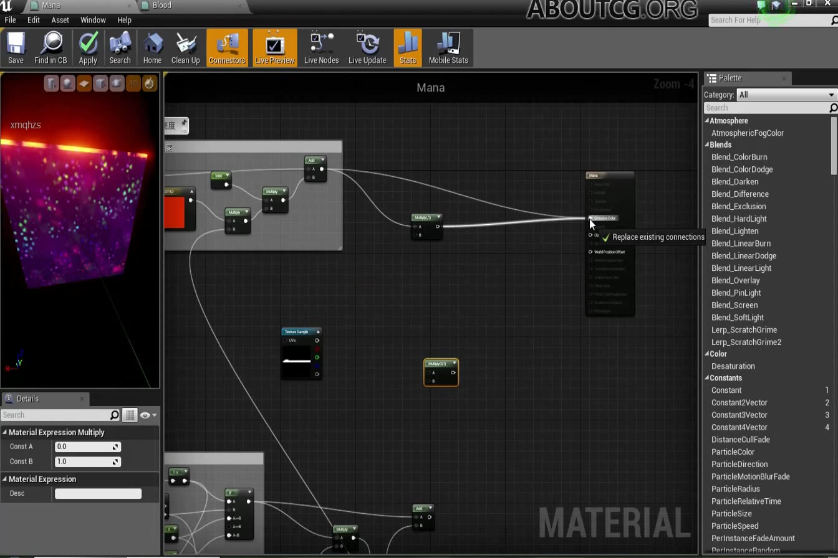The width and height of the screenshot is (838, 558).
Task: Open the Category dropdown in Palette
Action: pyautogui.click(x=786, y=95)
